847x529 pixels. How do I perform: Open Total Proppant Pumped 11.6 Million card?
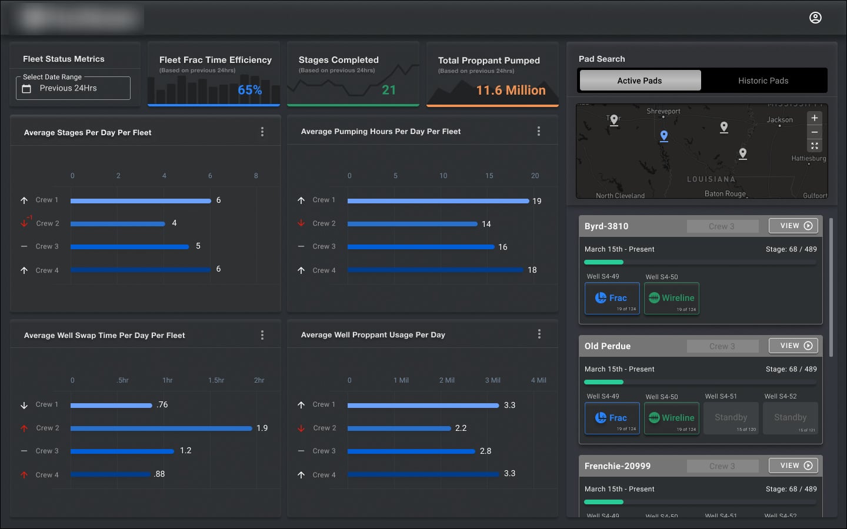click(x=492, y=74)
